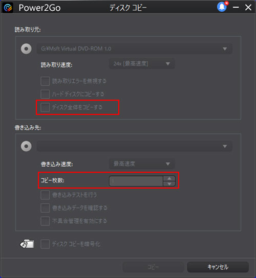256x278 pixels.
Task: Click the source disc drive icon
Action: [x=26, y=49]
